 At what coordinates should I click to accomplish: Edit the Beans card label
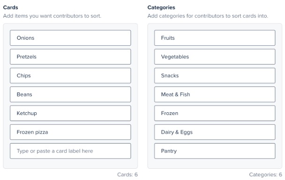[70, 94]
